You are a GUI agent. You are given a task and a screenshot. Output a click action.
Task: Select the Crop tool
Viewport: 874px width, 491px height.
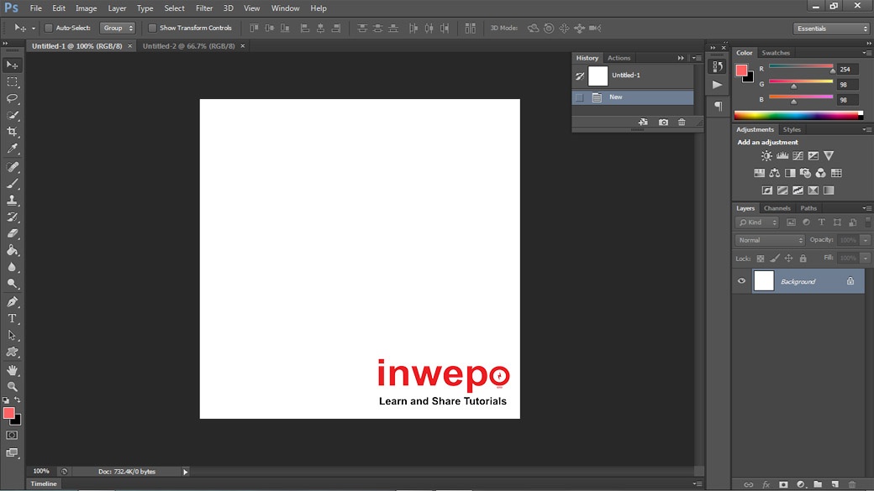click(x=13, y=132)
